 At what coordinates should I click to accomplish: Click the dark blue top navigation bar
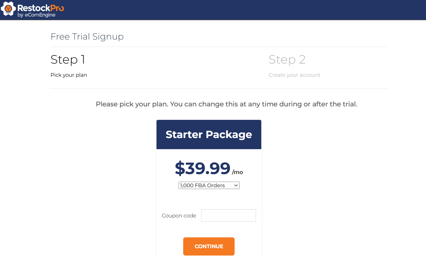point(235,10)
